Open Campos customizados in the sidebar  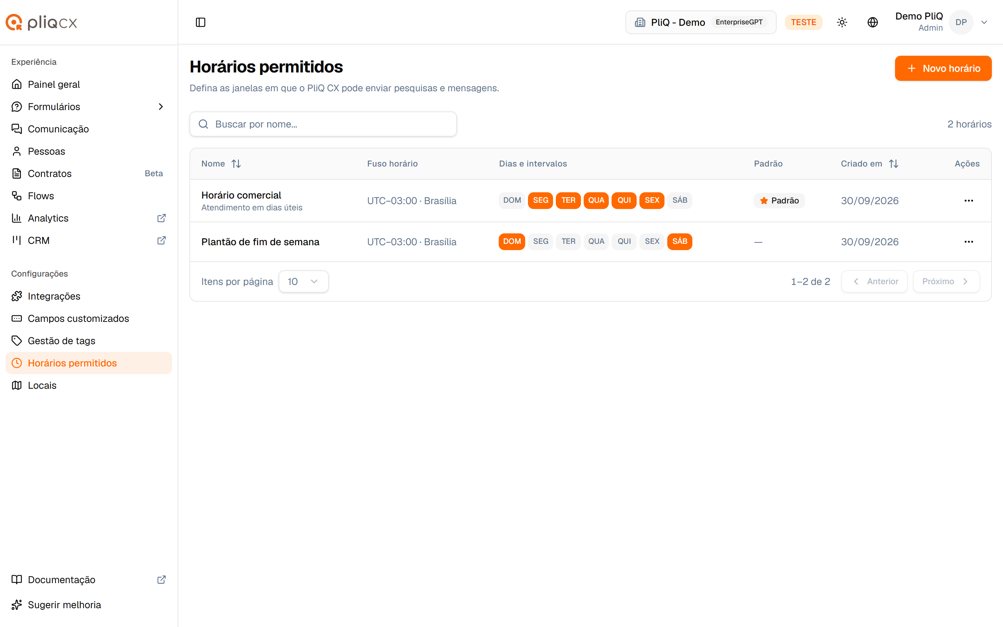[89, 318]
